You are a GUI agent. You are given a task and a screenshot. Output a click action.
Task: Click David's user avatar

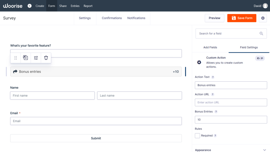pyautogui.click(x=265, y=6)
